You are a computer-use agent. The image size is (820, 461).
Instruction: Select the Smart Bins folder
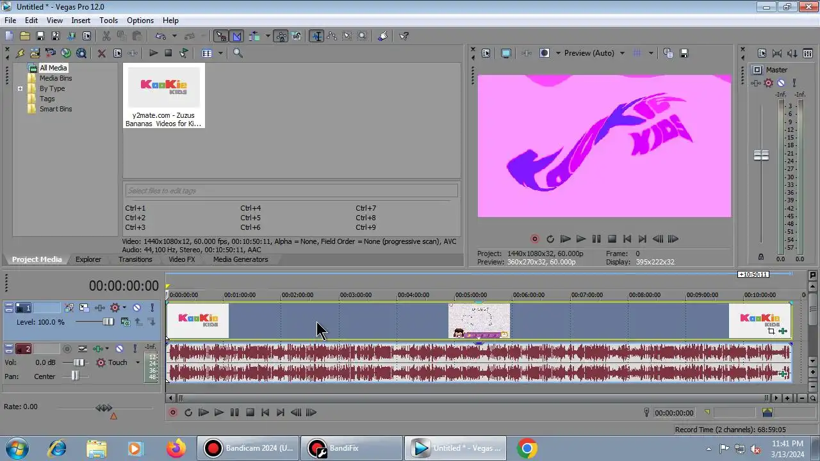click(56, 109)
